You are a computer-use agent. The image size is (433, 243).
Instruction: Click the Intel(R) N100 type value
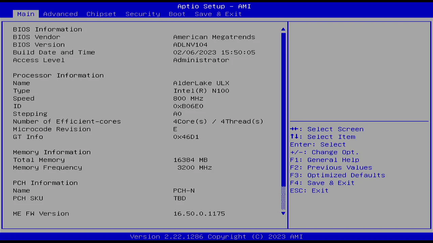coord(201,91)
